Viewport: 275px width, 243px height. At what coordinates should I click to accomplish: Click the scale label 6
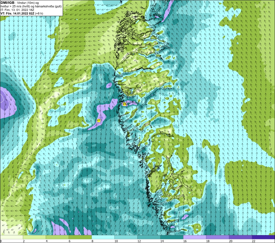[70, 241]
